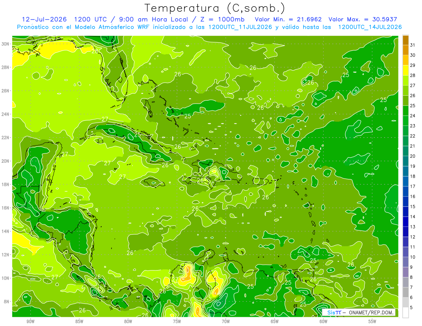Click the '60W' longitude axis label
Screen dimensions: 422x326
(324, 321)
